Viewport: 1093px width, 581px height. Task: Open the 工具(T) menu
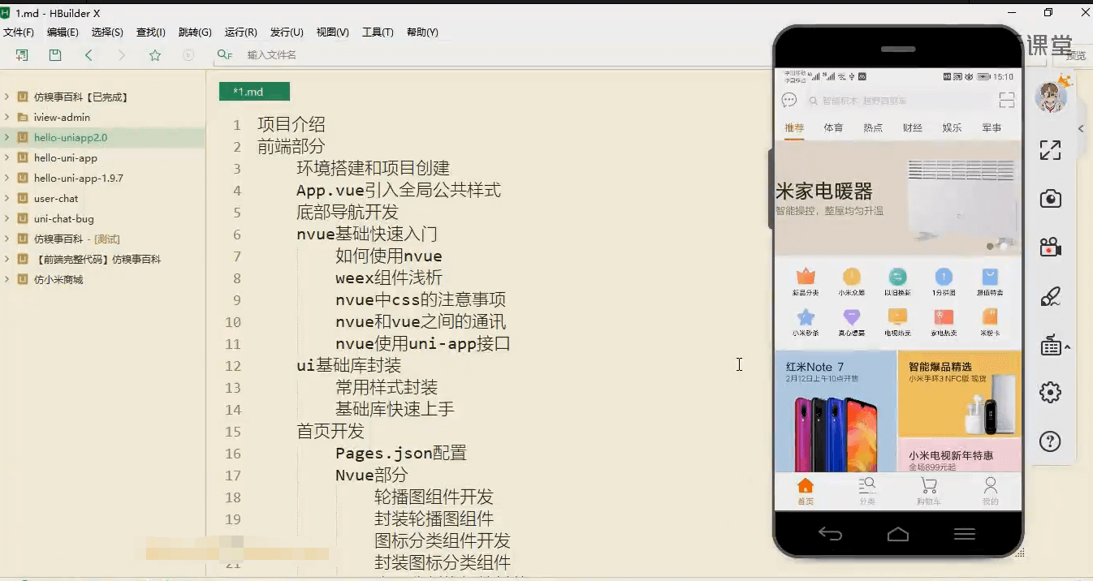[378, 32]
